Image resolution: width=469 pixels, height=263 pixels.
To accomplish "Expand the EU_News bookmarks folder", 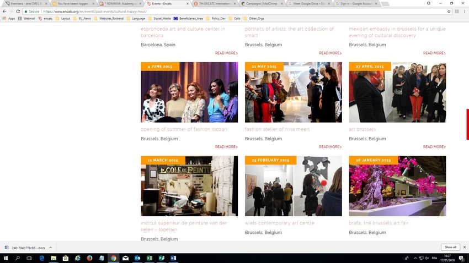I will point(82,19).
